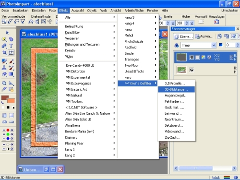The width and height of the screenshot is (240, 180).
Task: Click the swap colors arrow icon
Action: pos(2,103)
